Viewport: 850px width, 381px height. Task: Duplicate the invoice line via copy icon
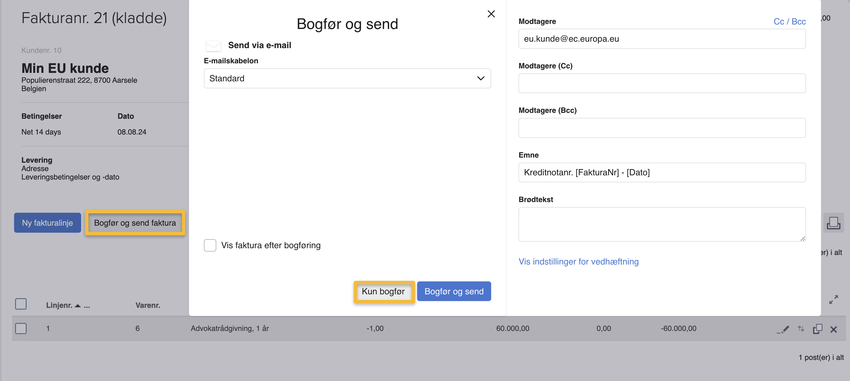pos(818,329)
